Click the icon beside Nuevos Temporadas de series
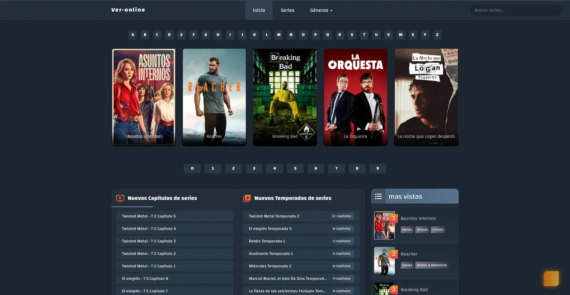570x295 pixels. coord(247,198)
